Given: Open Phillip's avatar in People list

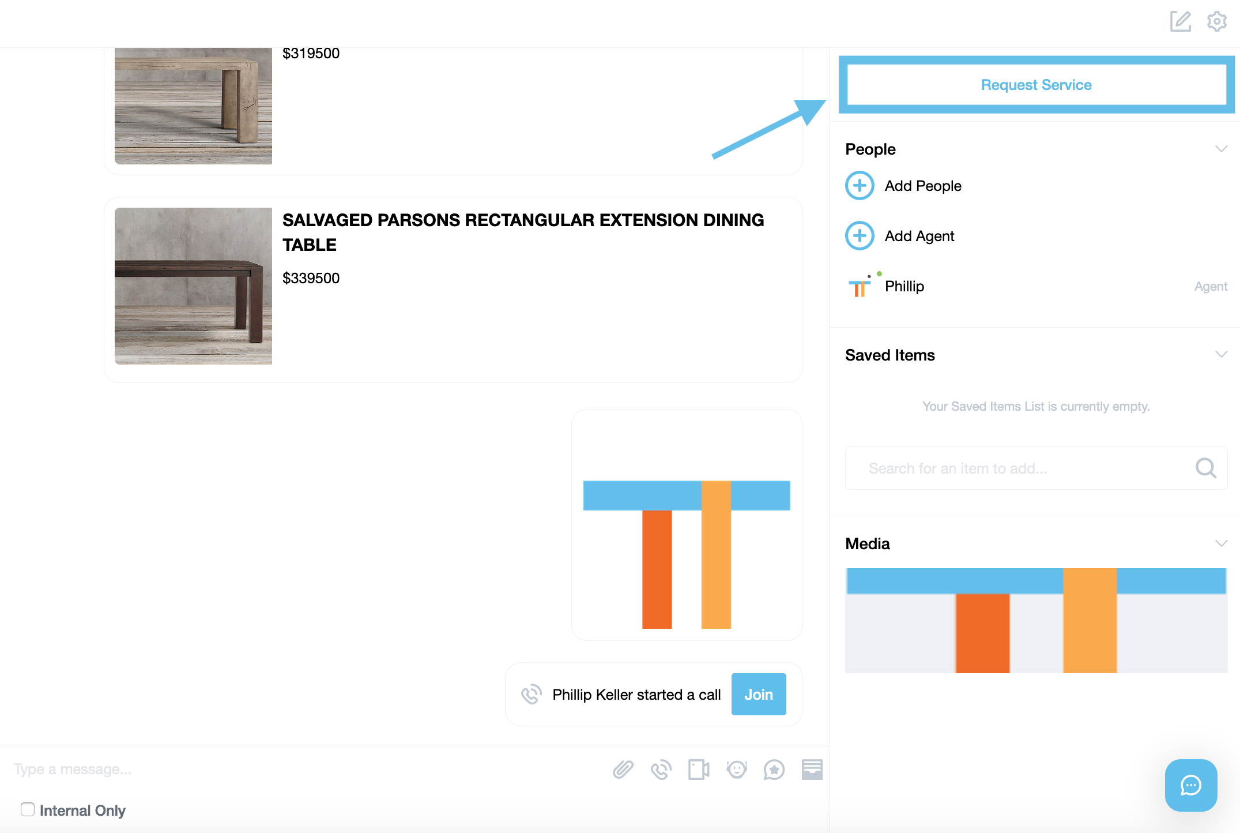Looking at the screenshot, I should 860,286.
